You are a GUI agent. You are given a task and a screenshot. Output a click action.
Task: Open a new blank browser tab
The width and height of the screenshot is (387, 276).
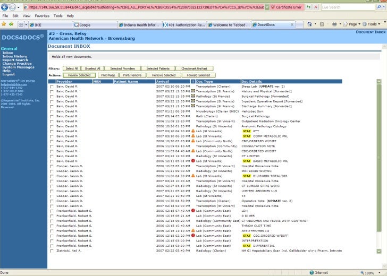pyautogui.click(x=299, y=24)
